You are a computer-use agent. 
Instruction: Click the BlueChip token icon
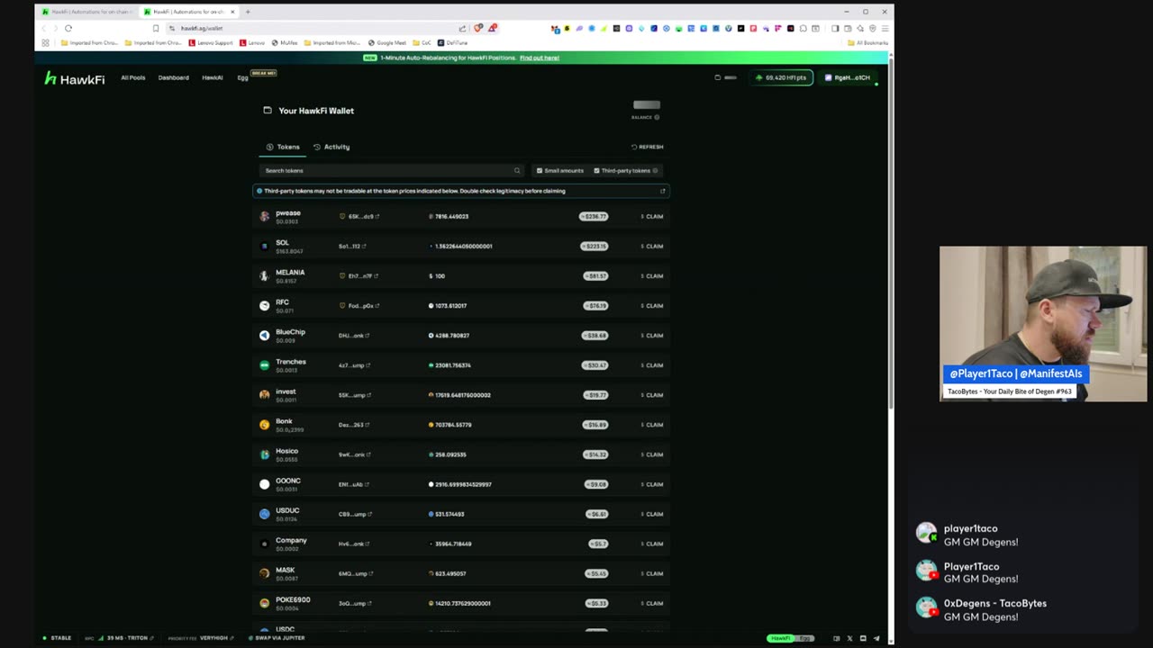click(x=264, y=335)
